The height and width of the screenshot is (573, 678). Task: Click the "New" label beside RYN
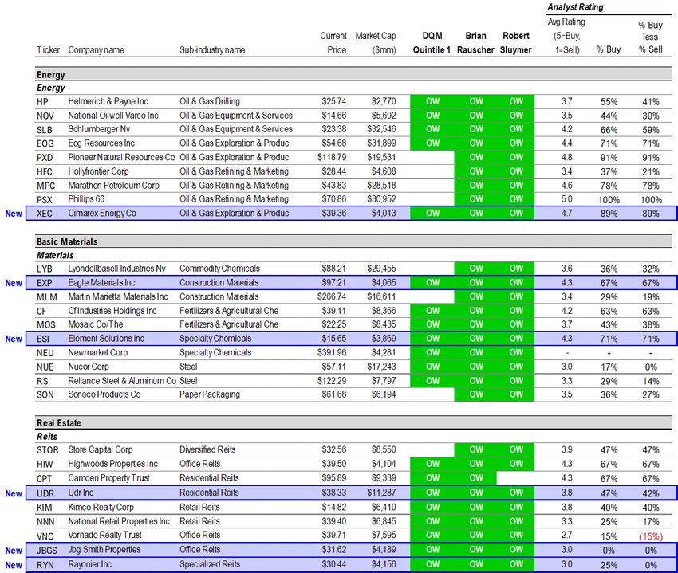pos(14,565)
